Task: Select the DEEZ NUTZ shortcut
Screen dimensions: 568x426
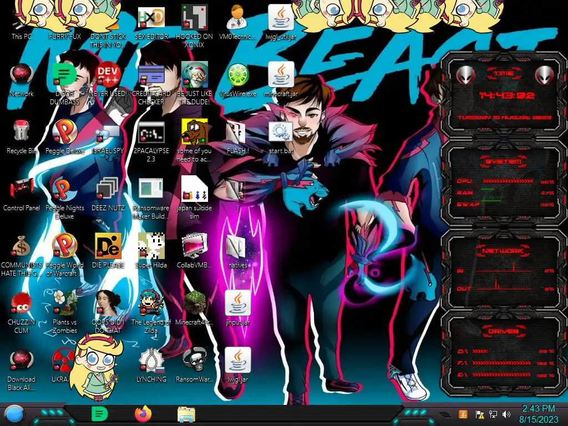Action: coord(108,194)
